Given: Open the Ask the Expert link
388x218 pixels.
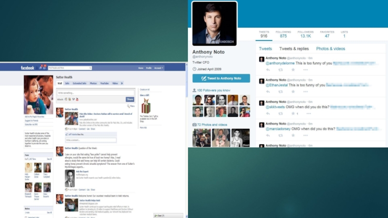Looking at the screenshot, I should click(82, 171).
